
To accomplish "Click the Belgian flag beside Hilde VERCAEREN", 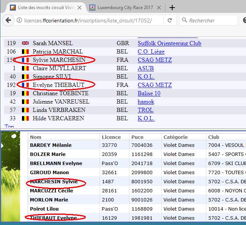I will tap(25, 118).
